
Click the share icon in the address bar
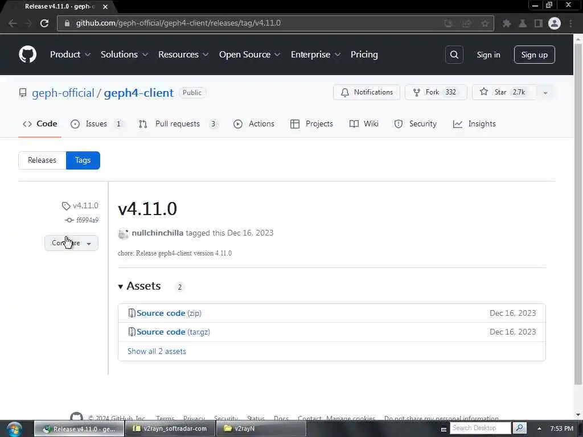(467, 23)
